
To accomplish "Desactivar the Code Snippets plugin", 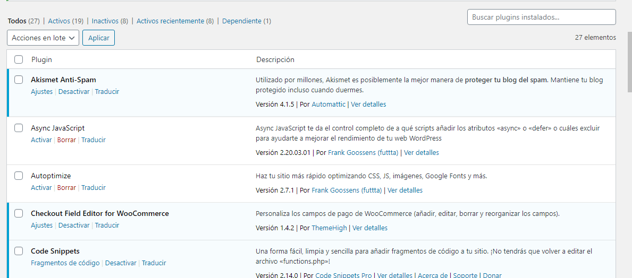I will [x=121, y=263].
